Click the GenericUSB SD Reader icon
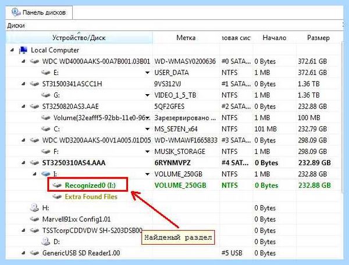Viewport: 349px width, 265px height. point(34,253)
